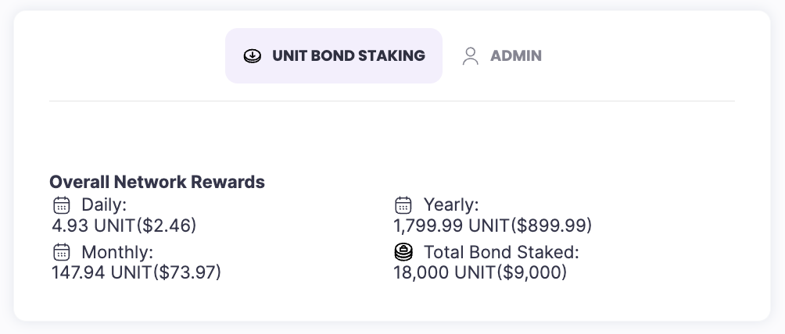Click the download icon beside Unit Bond Staking
The image size is (785, 334).
coord(253,56)
